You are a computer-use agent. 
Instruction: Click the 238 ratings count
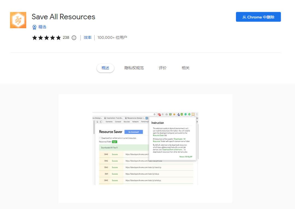[66, 37]
